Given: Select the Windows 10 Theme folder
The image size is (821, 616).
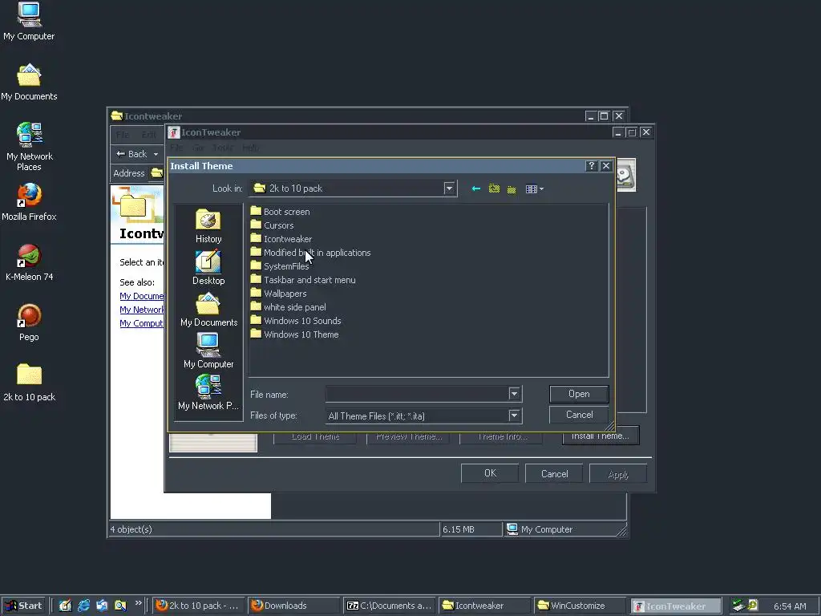Looking at the screenshot, I should click(x=295, y=334).
